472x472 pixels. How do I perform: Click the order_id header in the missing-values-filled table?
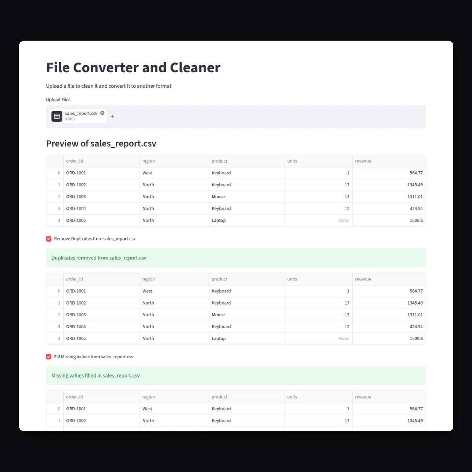(101, 397)
